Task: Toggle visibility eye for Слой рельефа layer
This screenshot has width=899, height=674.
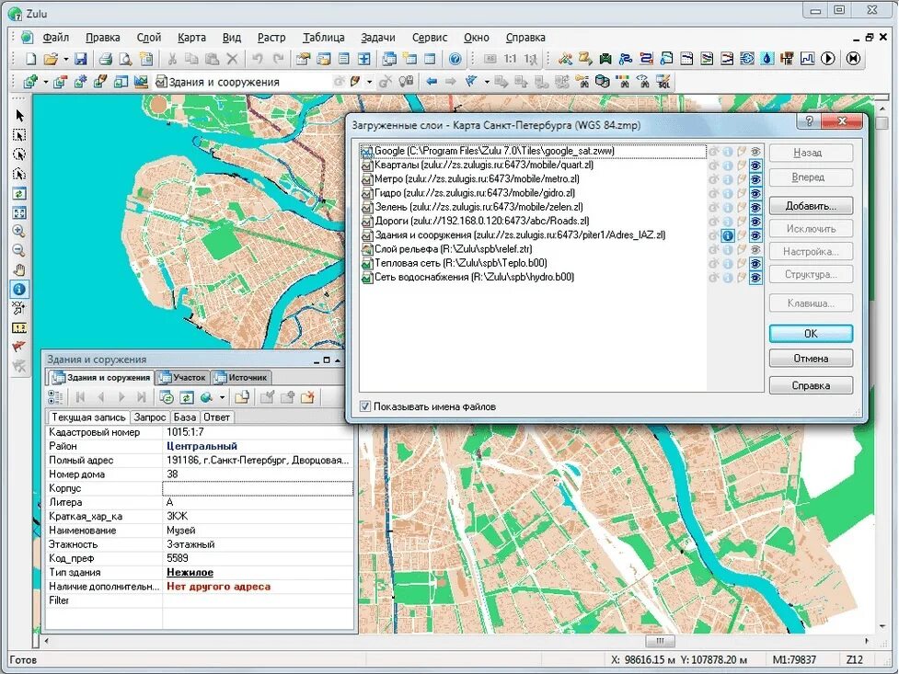Action: click(x=755, y=250)
